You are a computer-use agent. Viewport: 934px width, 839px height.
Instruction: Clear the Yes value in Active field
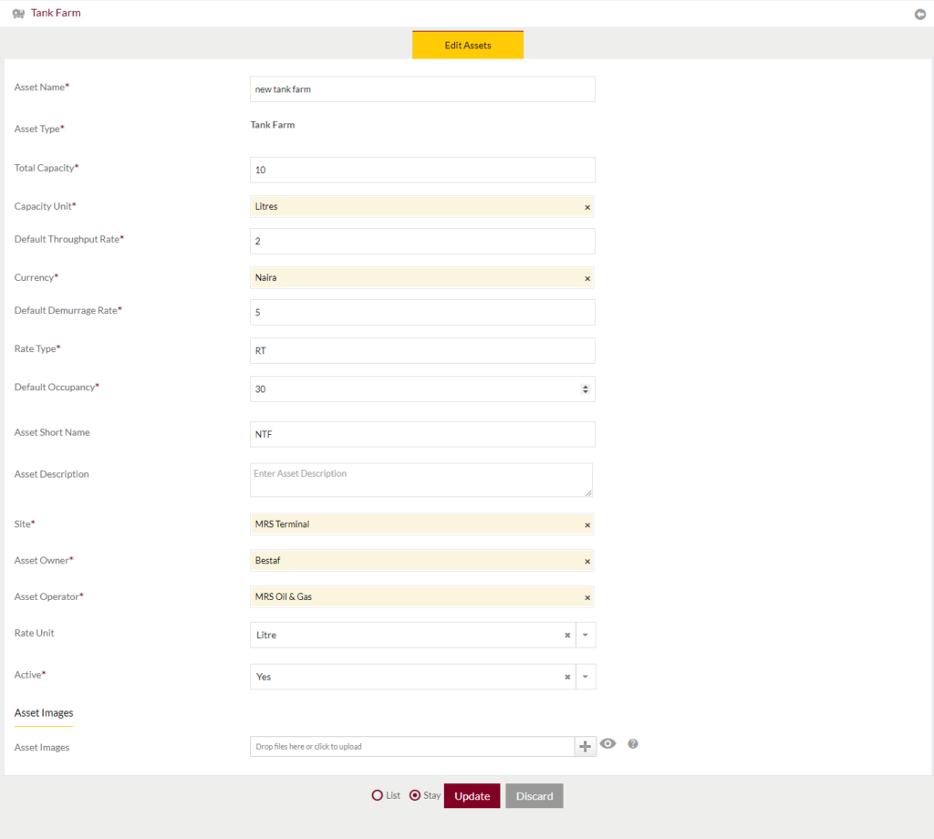pyautogui.click(x=567, y=677)
